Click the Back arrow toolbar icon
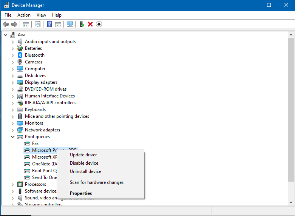The width and height of the screenshot is (295, 216). pos(5,24)
